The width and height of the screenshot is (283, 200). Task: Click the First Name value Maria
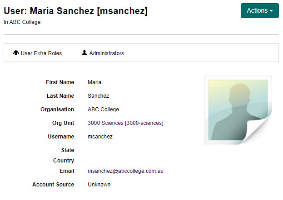pyautogui.click(x=94, y=82)
